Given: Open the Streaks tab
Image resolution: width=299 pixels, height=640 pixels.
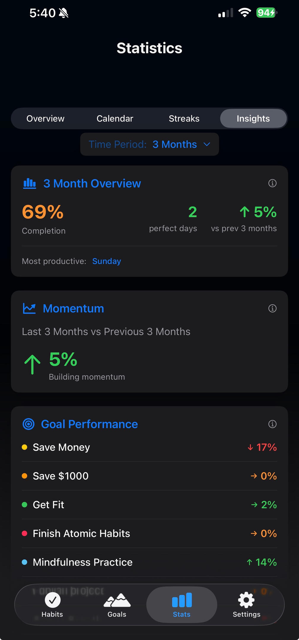Looking at the screenshot, I should click(184, 119).
